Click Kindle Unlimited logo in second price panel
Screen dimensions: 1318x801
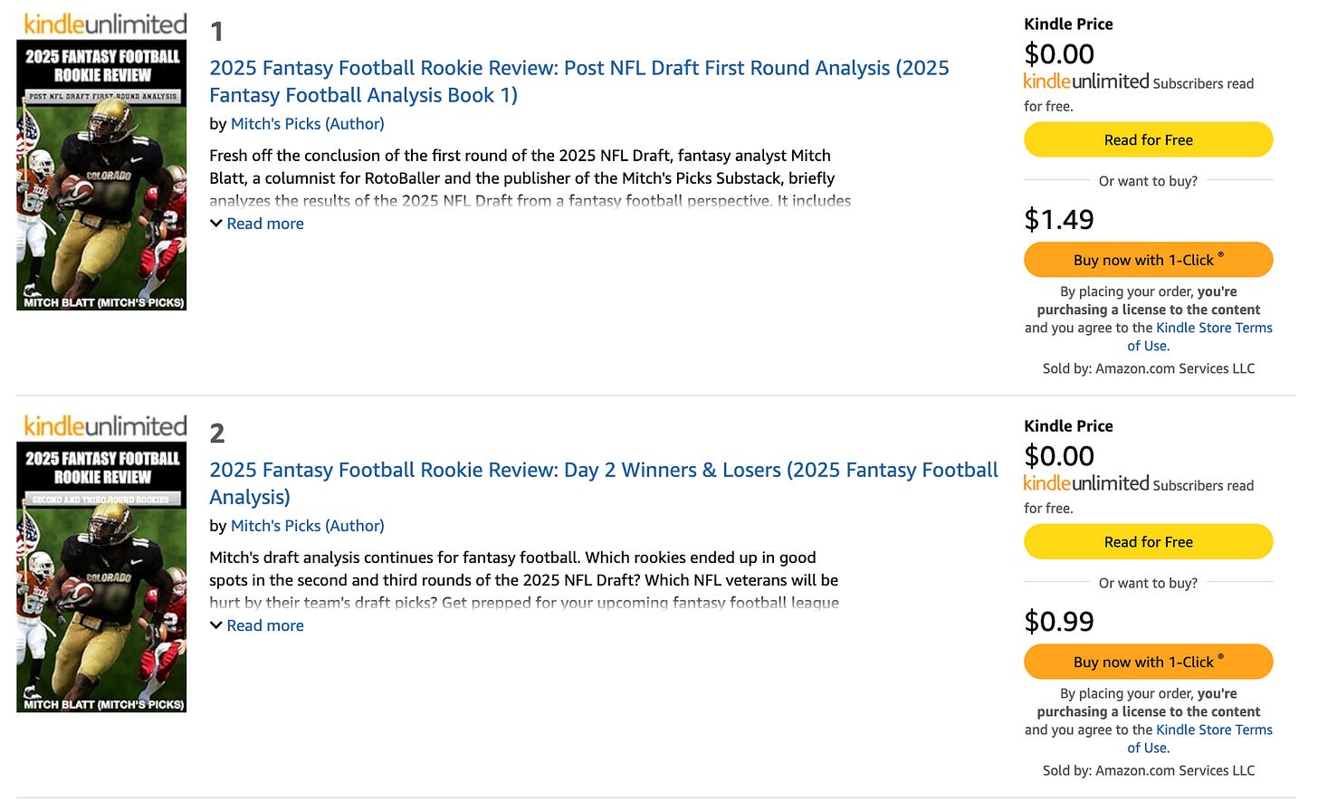[x=1085, y=483]
